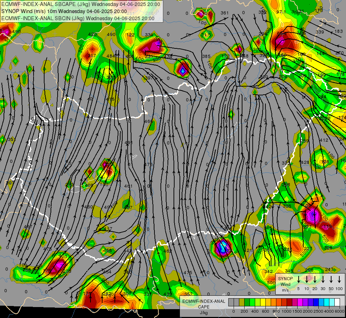The image size is (346, 318).
Task: Click the 50 m/s wind arrow symbol
Action: [331, 279]
